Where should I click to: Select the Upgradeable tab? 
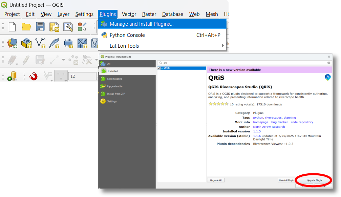(x=127, y=87)
